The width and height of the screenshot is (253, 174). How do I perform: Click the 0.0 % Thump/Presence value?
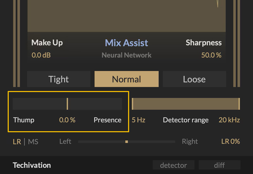67,120
